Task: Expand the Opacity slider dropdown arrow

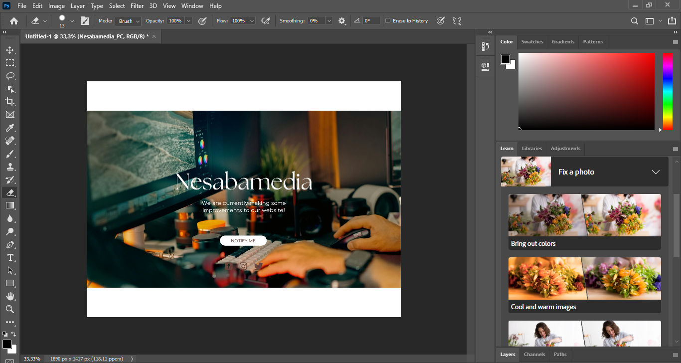Action: coord(188,21)
